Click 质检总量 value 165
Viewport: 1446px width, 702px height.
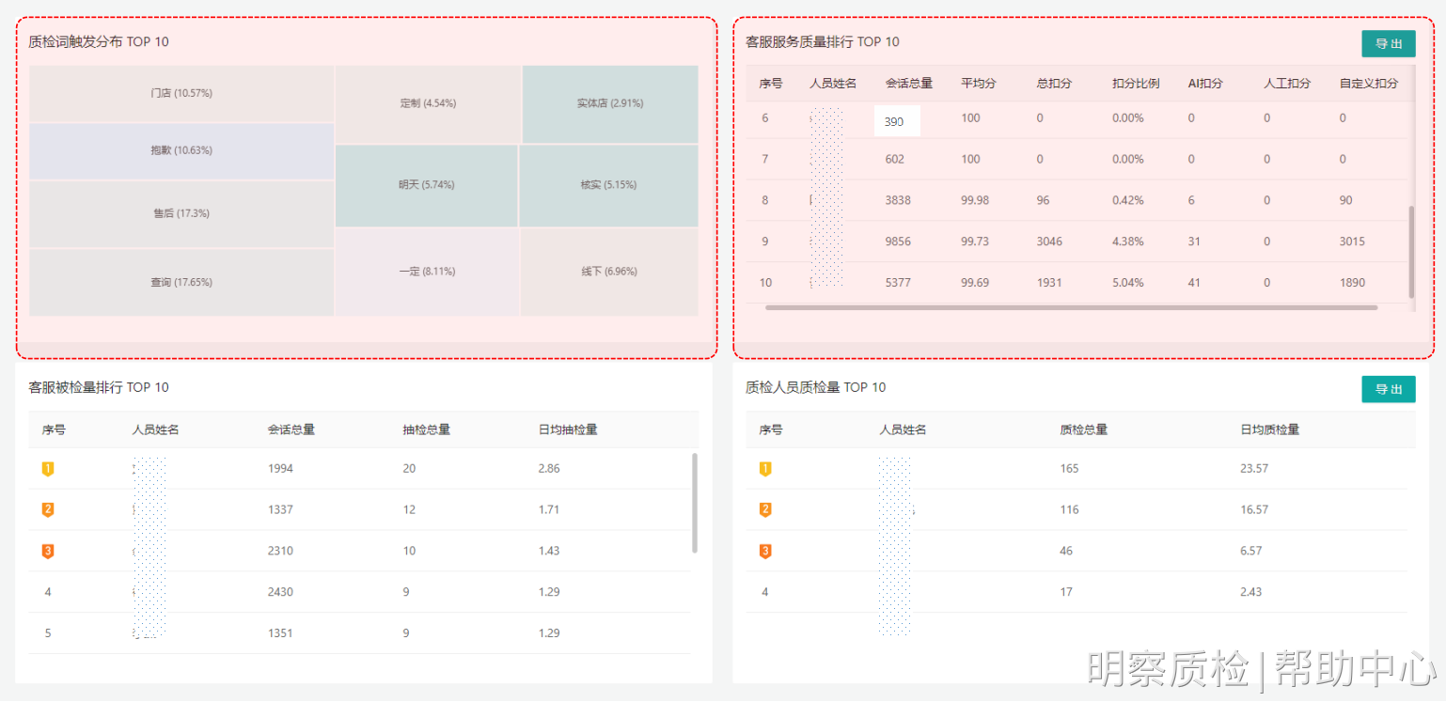pos(1069,469)
